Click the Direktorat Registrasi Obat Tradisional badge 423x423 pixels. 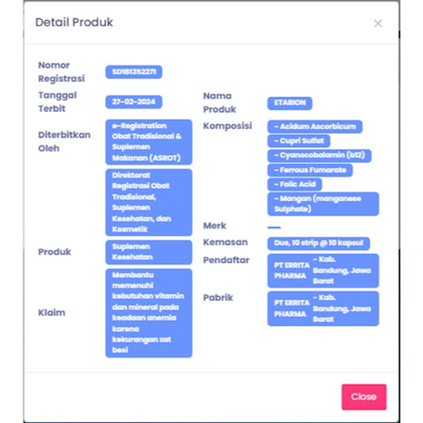(x=149, y=203)
